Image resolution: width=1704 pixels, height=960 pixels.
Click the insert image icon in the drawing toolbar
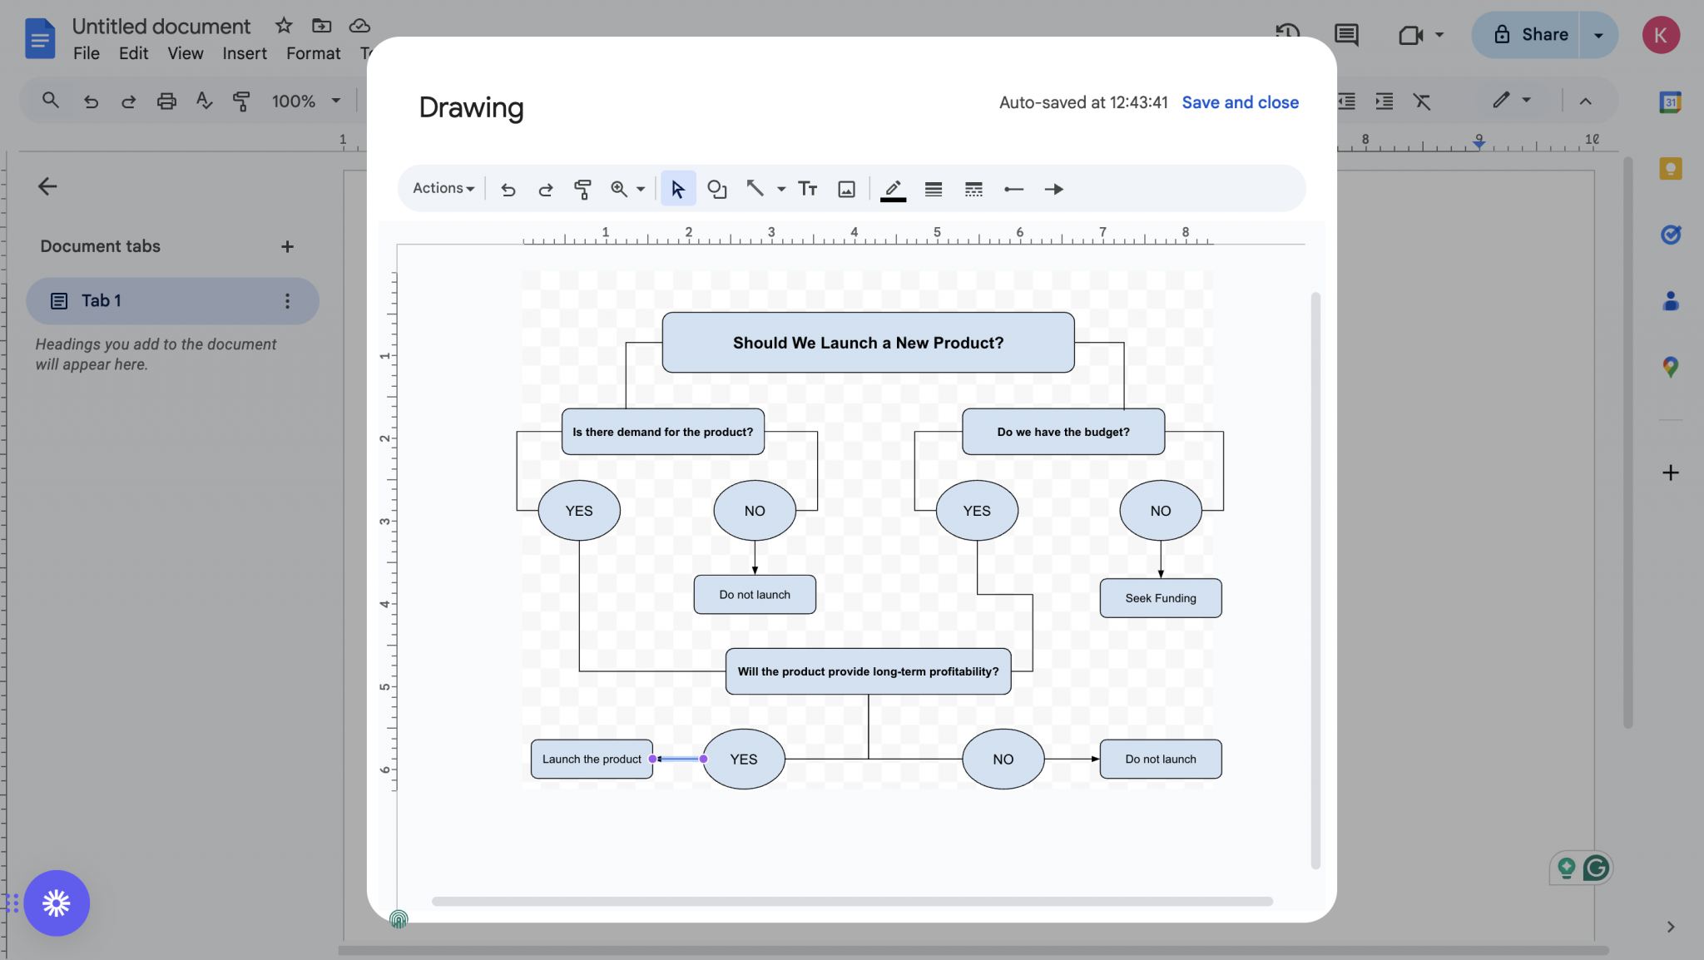click(845, 189)
